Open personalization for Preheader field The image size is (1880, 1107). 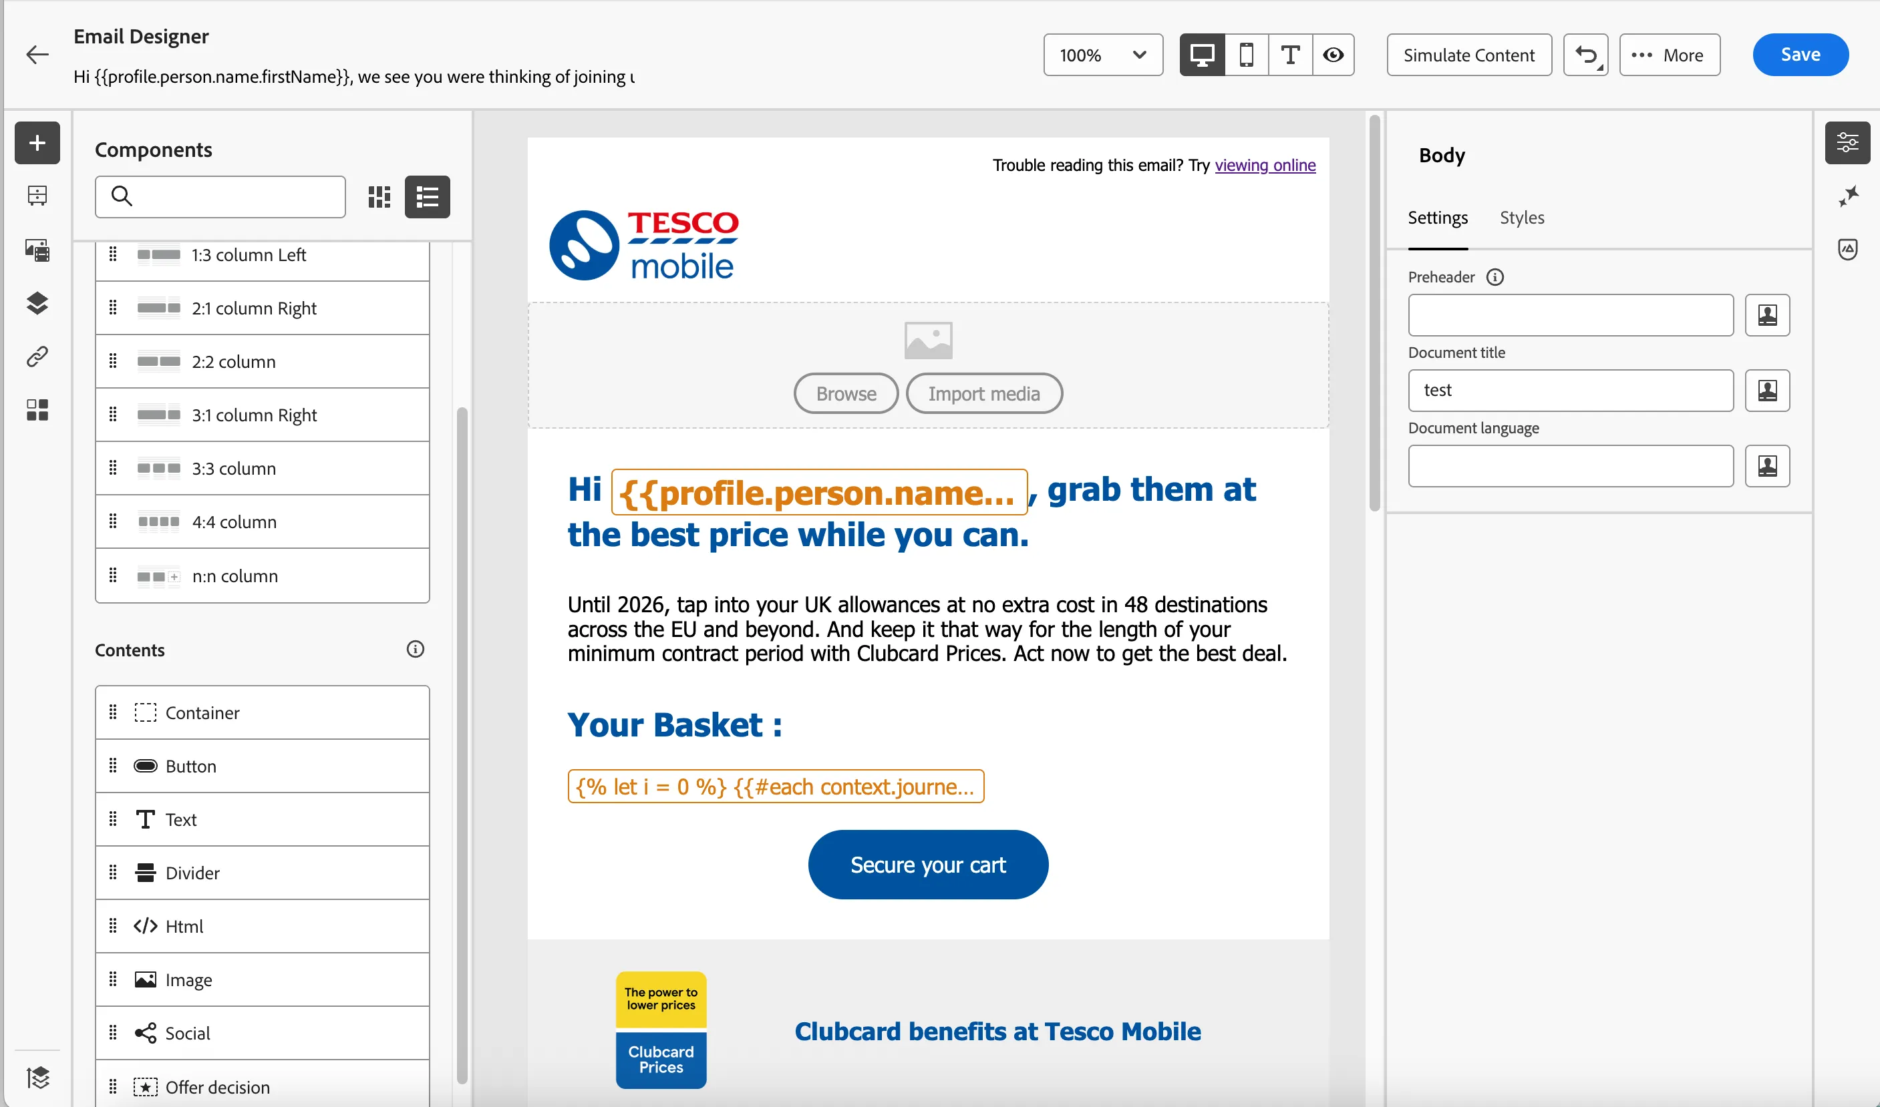[x=1766, y=314]
